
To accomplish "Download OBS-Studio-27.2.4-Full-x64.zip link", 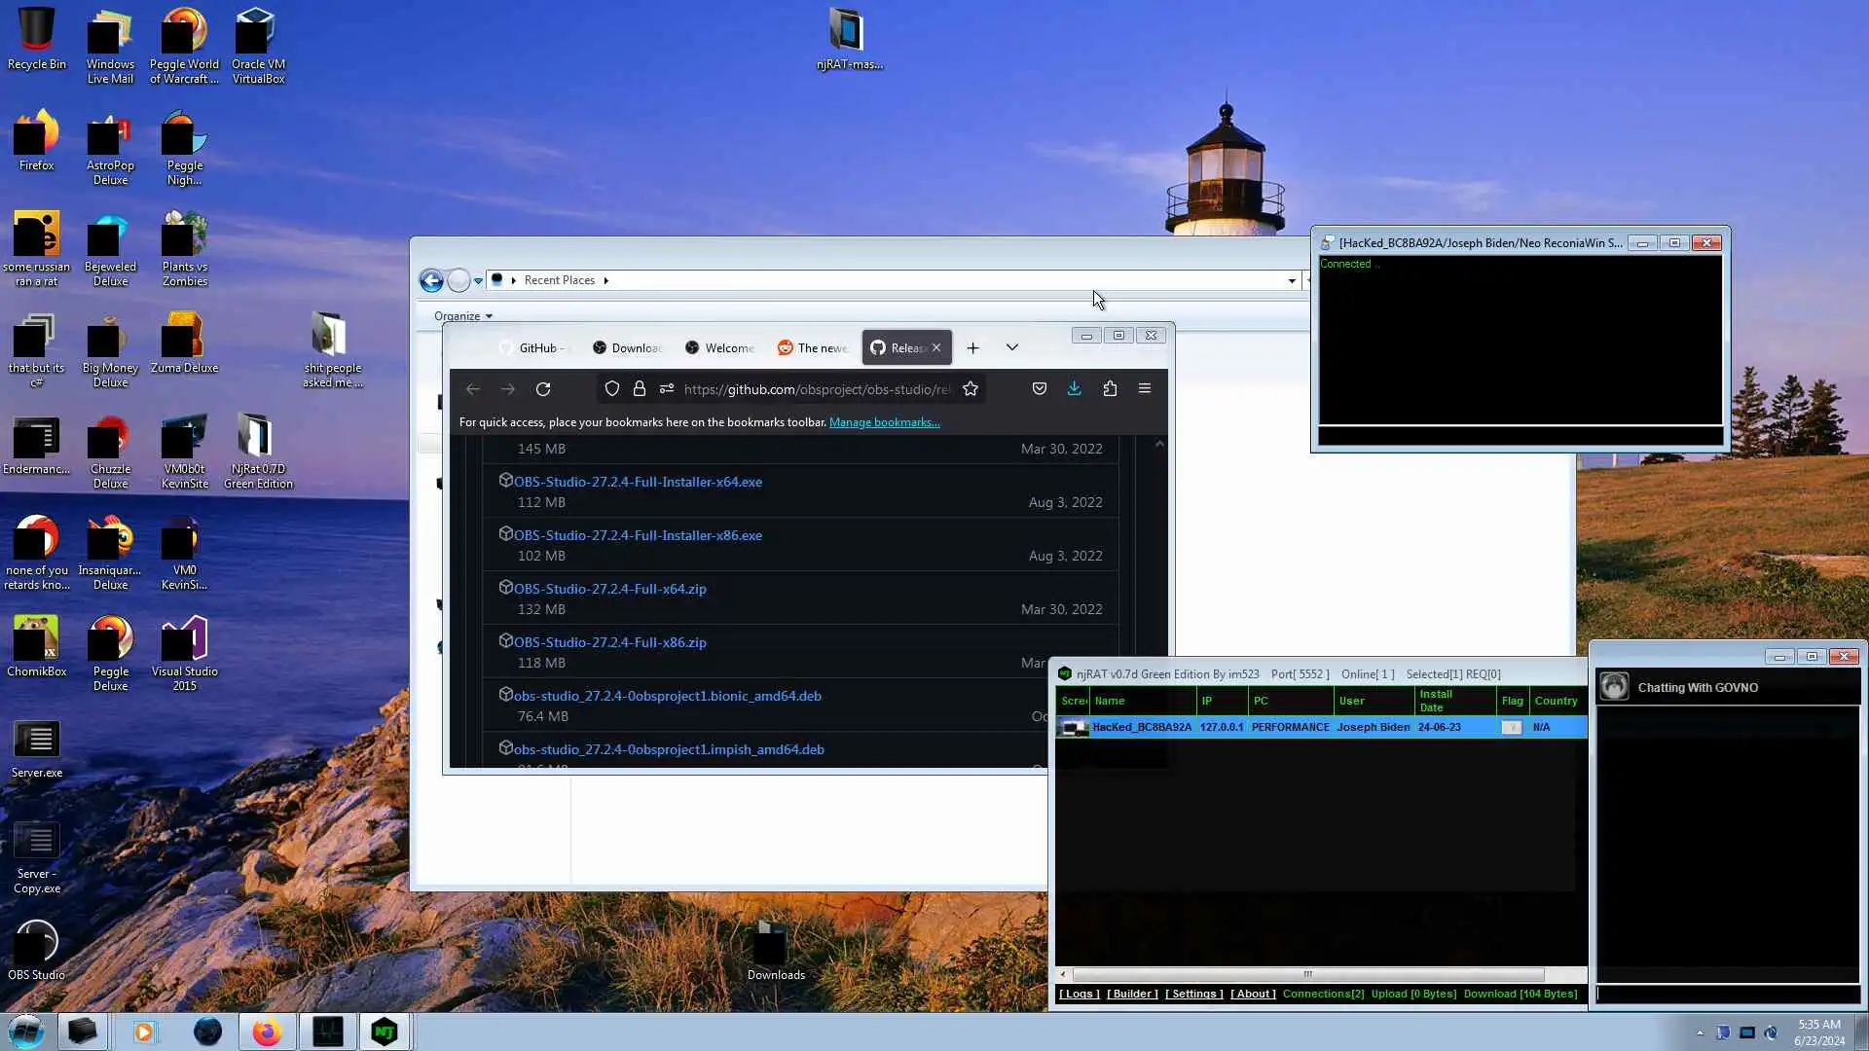I will pyautogui.click(x=610, y=589).
